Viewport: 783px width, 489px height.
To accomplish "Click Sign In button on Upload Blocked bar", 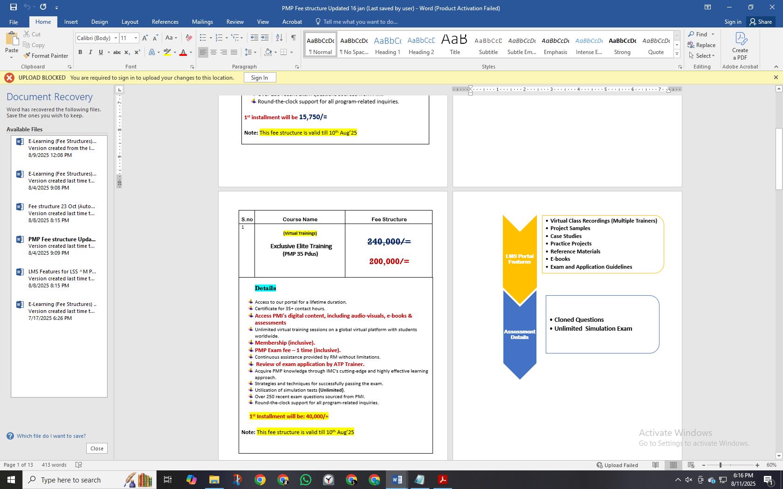I will pyautogui.click(x=259, y=78).
